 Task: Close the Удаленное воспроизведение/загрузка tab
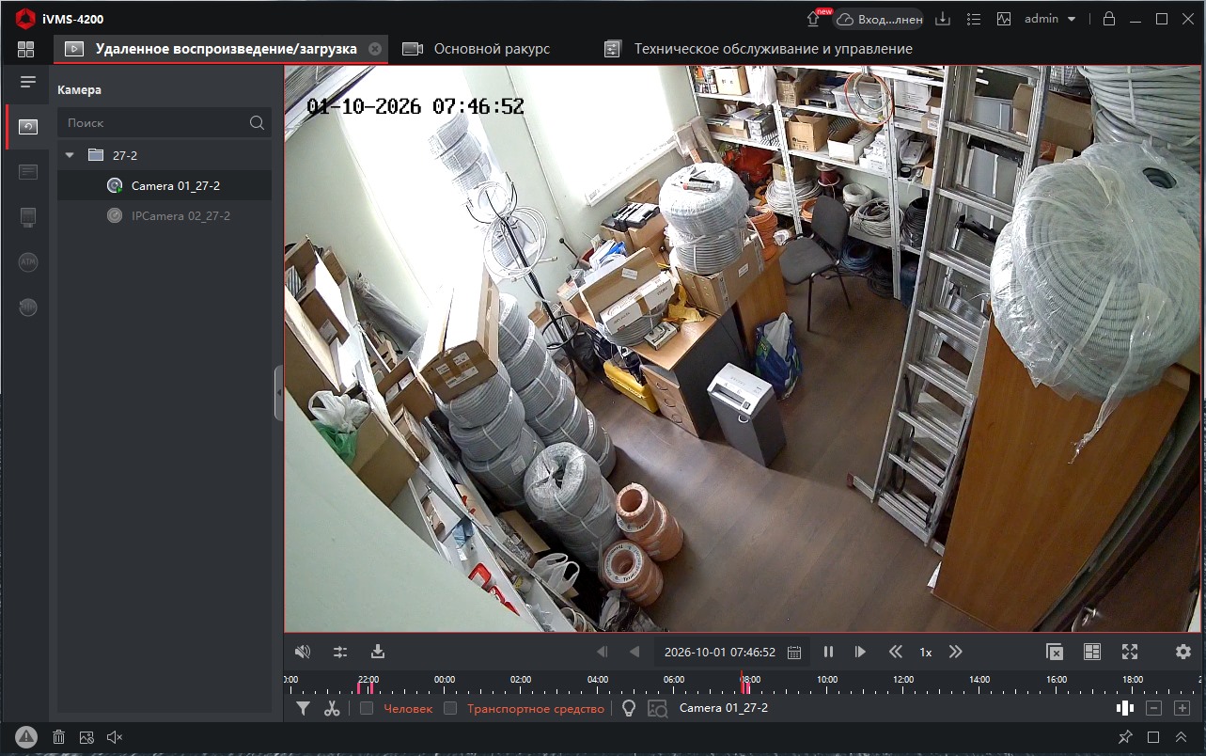pos(375,49)
